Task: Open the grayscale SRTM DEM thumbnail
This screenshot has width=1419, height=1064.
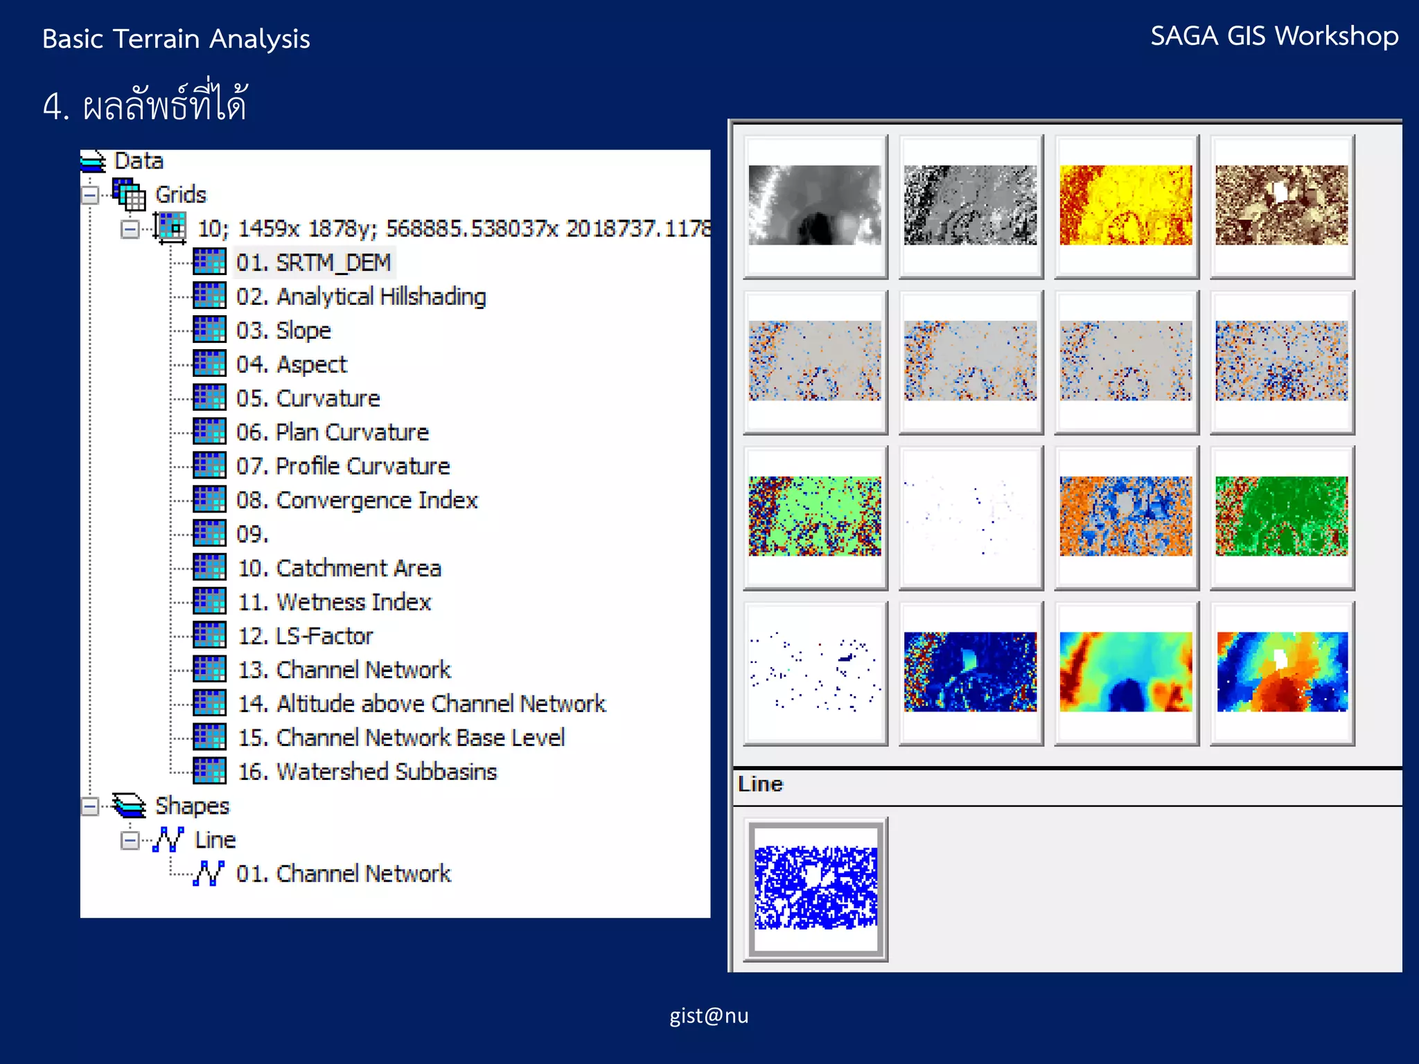Action: point(816,206)
